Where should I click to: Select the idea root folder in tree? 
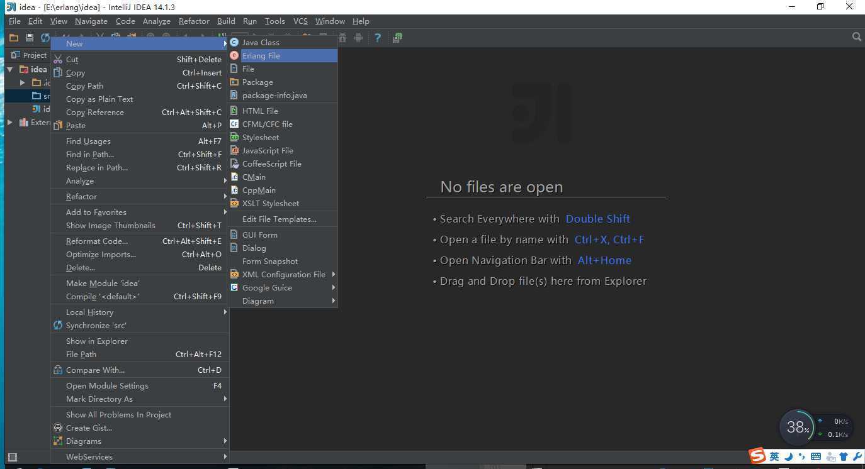click(x=34, y=69)
